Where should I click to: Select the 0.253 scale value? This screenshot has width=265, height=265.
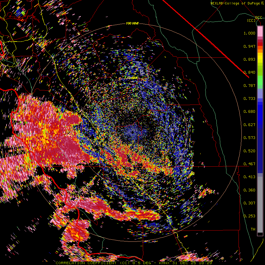[249, 216]
